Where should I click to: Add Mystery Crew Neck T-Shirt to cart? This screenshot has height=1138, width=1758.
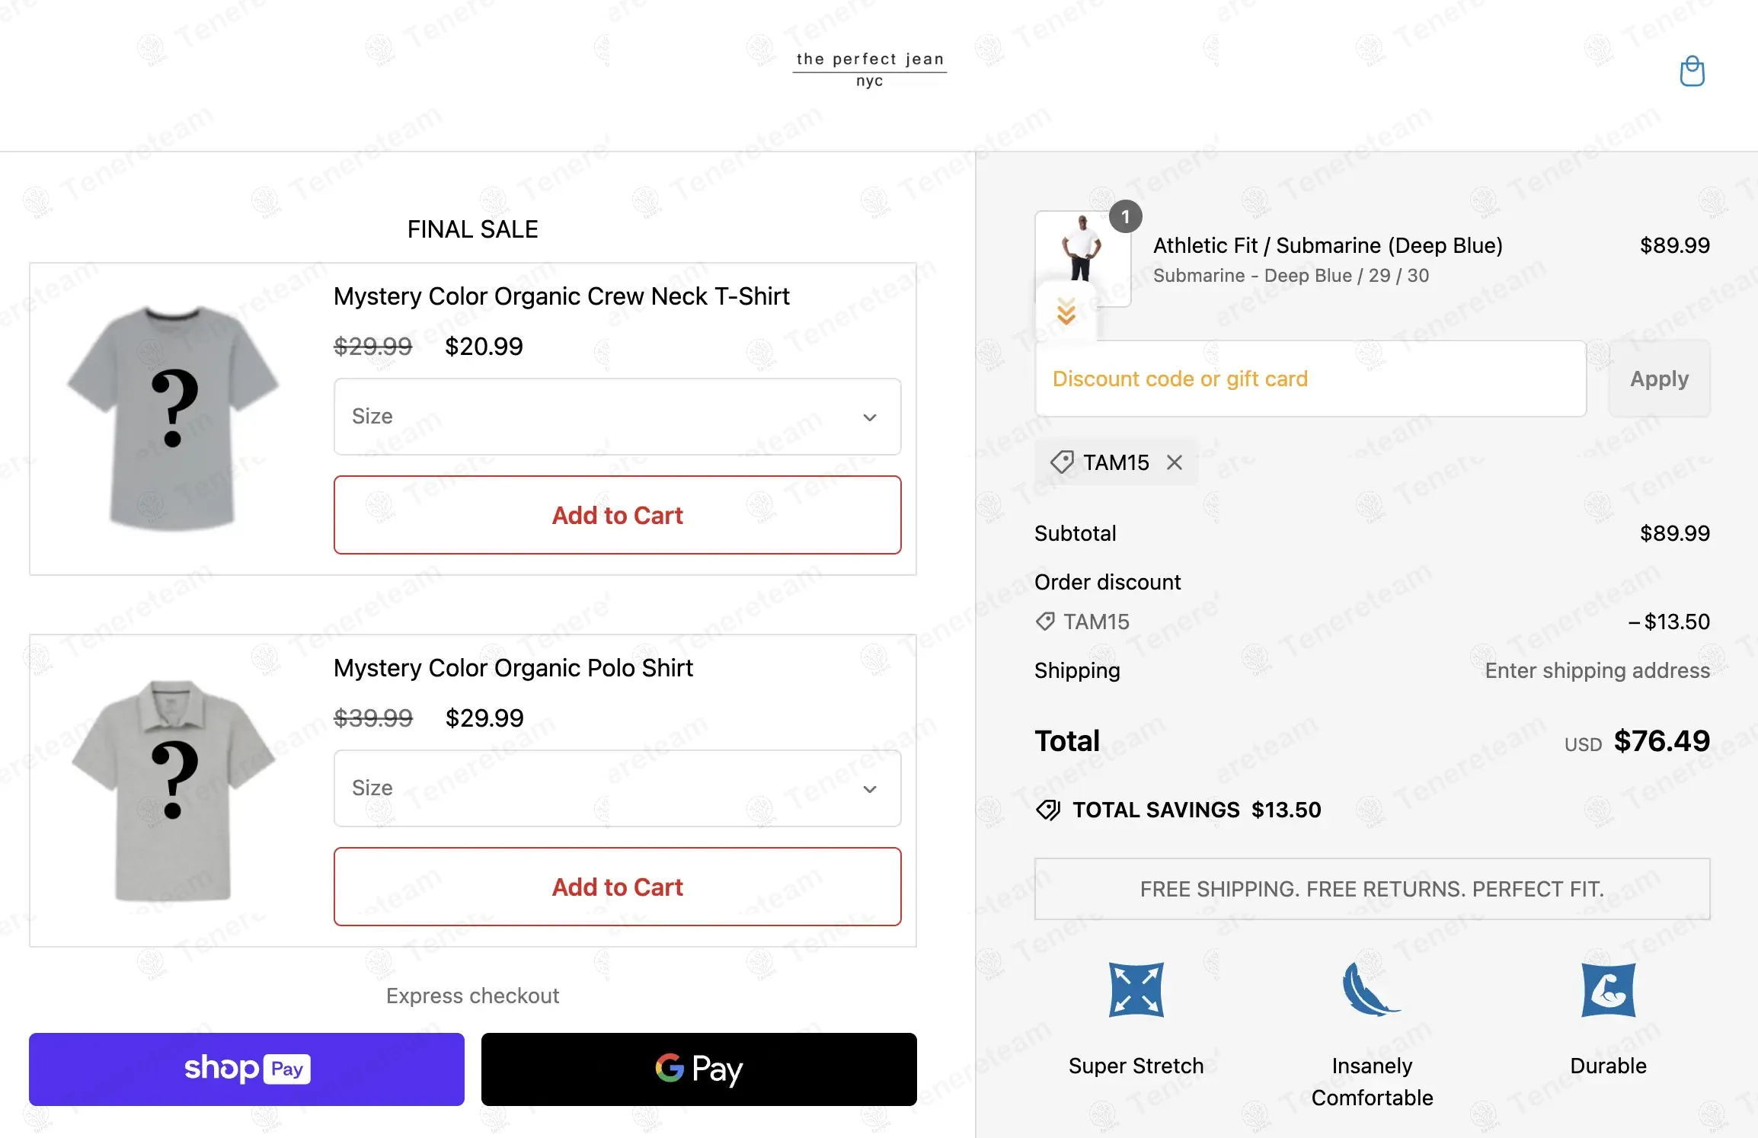coord(617,516)
